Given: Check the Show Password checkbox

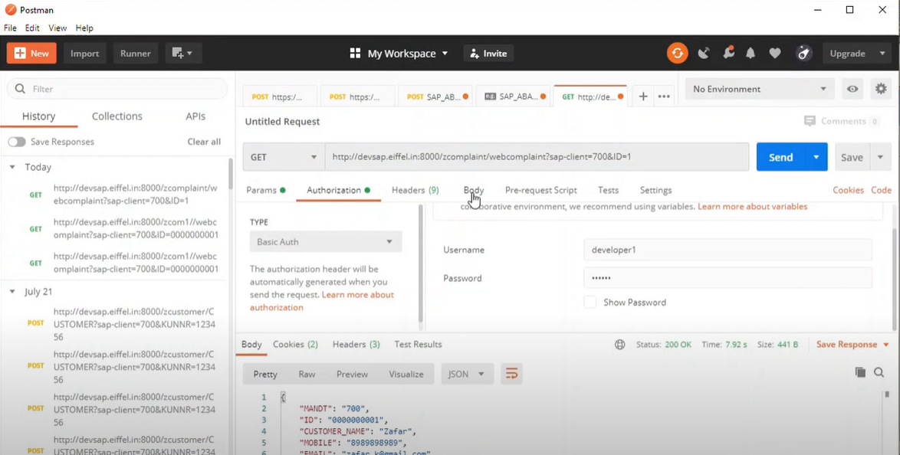Looking at the screenshot, I should pyautogui.click(x=590, y=302).
